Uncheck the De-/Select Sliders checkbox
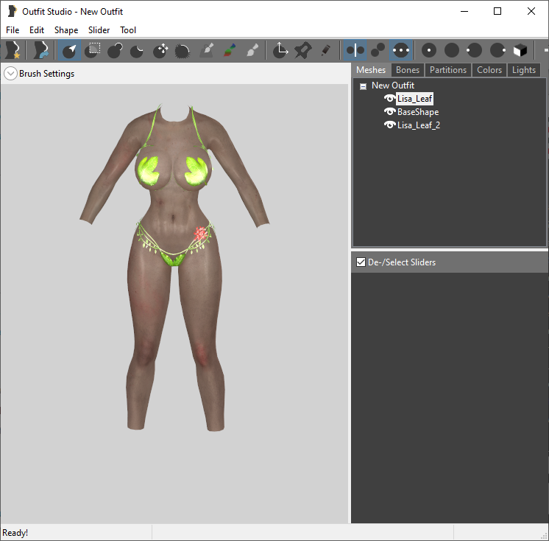549x541 pixels. click(x=361, y=262)
